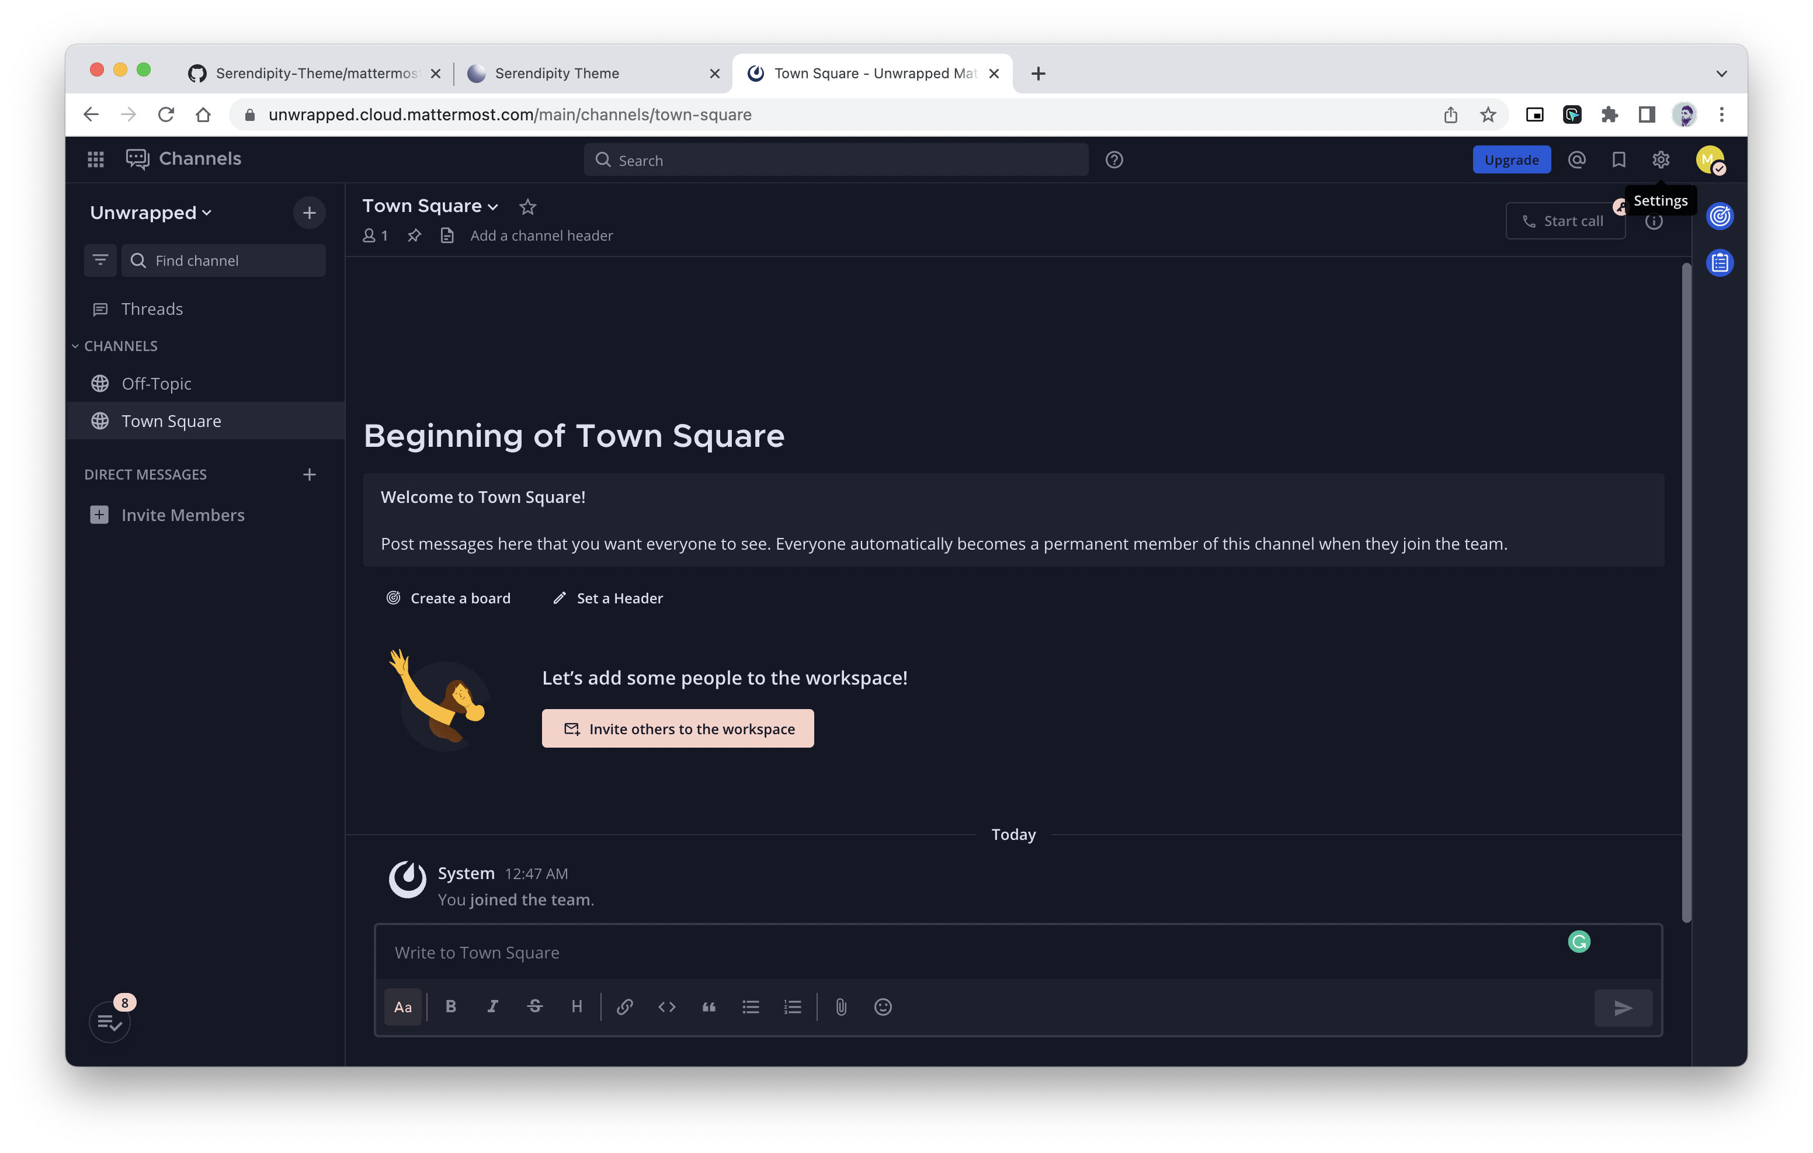This screenshot has width=1813, height=1153.
Task: Open the product switcher grid icon
Action: 96,159
